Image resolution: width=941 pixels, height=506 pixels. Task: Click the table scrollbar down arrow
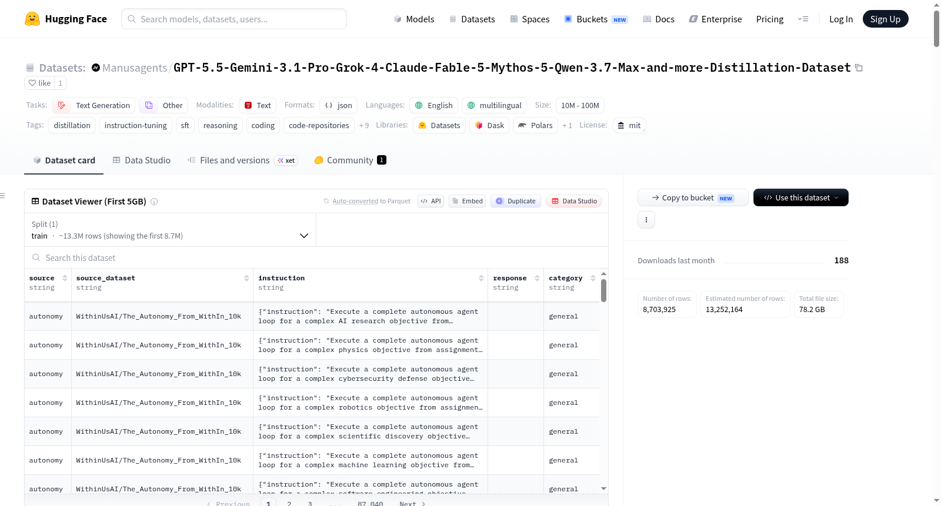coord(603,489)
